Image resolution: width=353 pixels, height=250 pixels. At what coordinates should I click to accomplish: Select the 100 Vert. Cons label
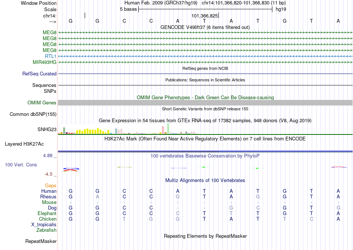(21, 165)
